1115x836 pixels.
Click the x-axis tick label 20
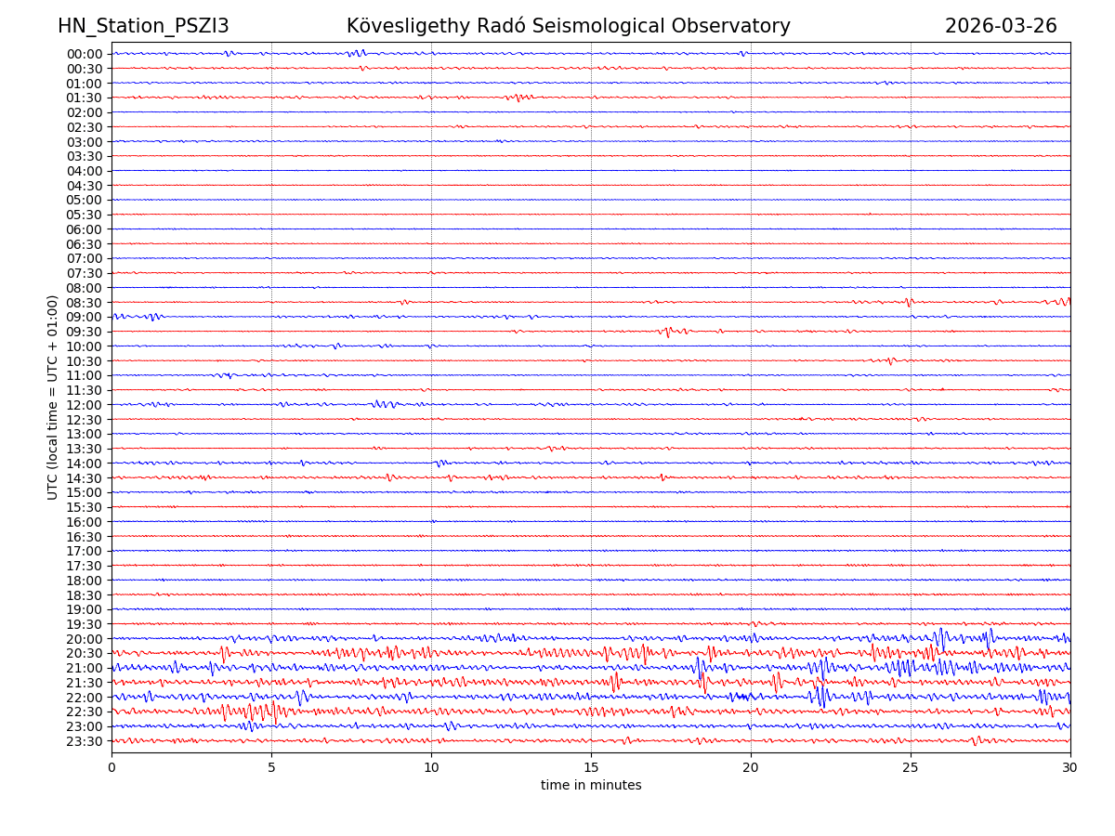[x=751, y=768]
